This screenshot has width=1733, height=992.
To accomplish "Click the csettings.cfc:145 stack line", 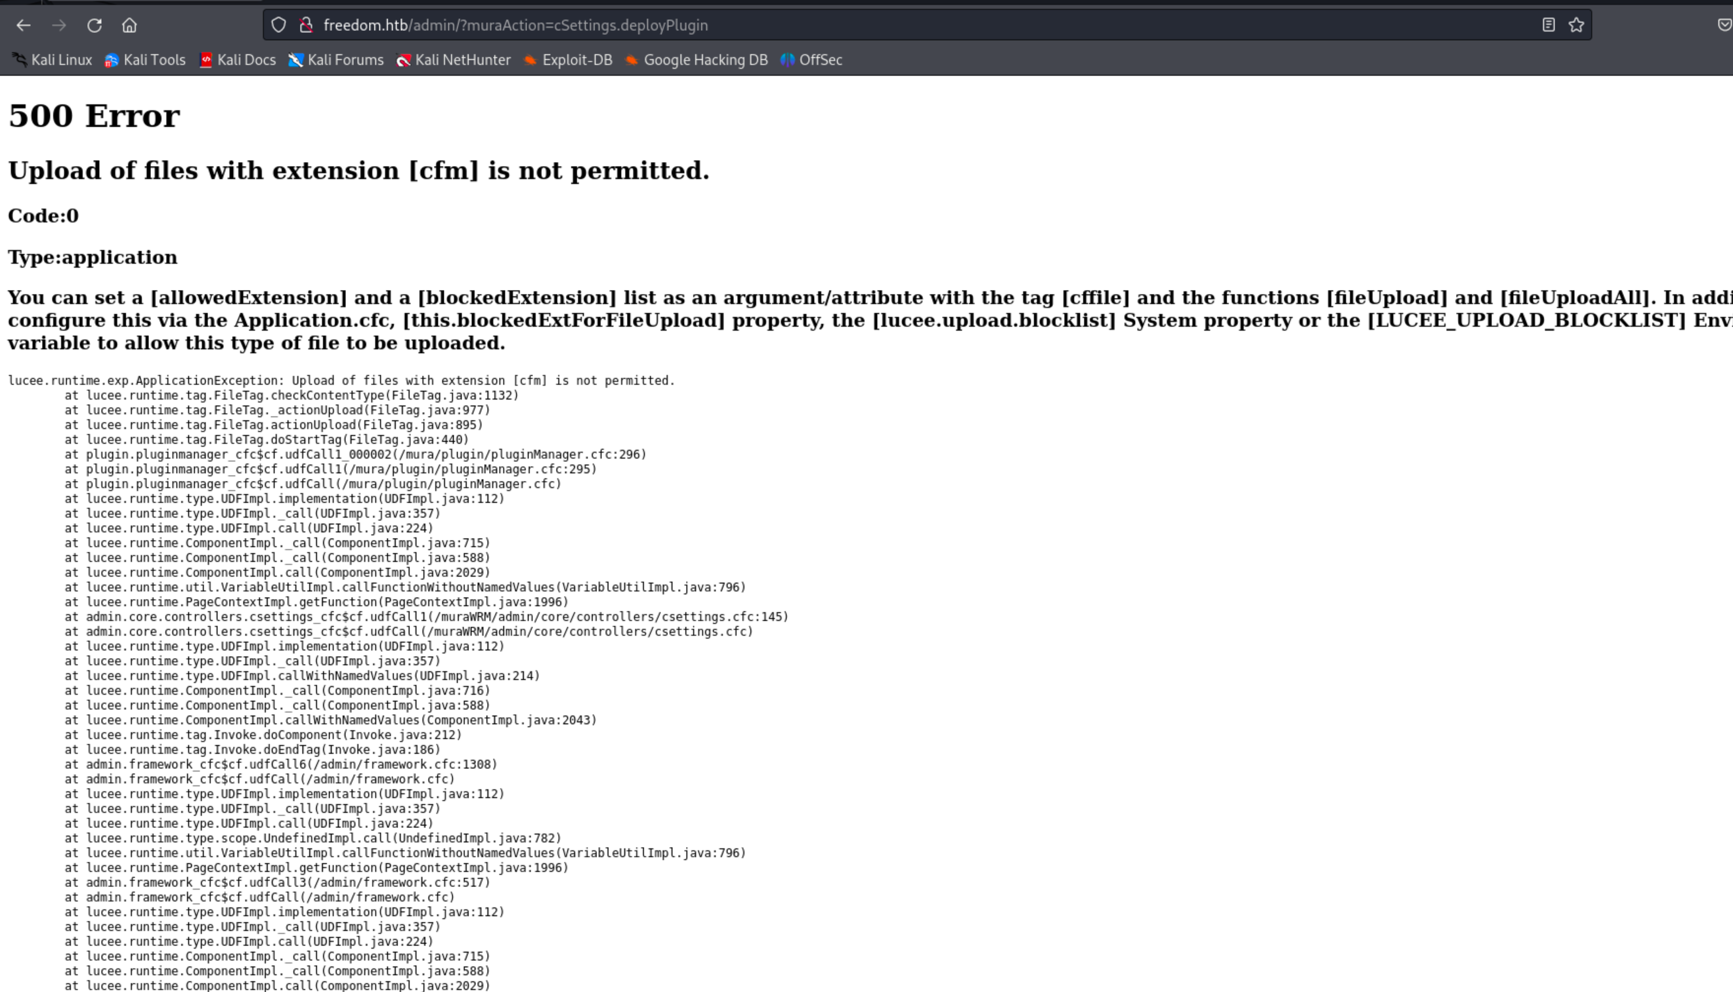I will coord(427,617).
